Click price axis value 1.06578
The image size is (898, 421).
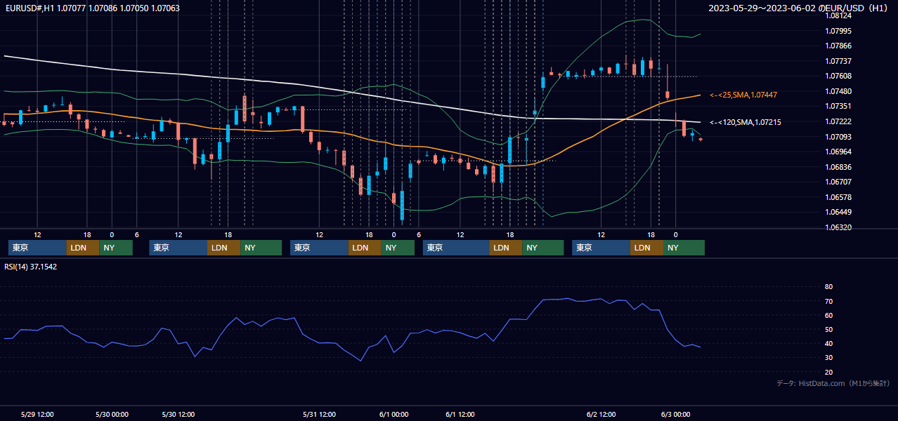838,197
